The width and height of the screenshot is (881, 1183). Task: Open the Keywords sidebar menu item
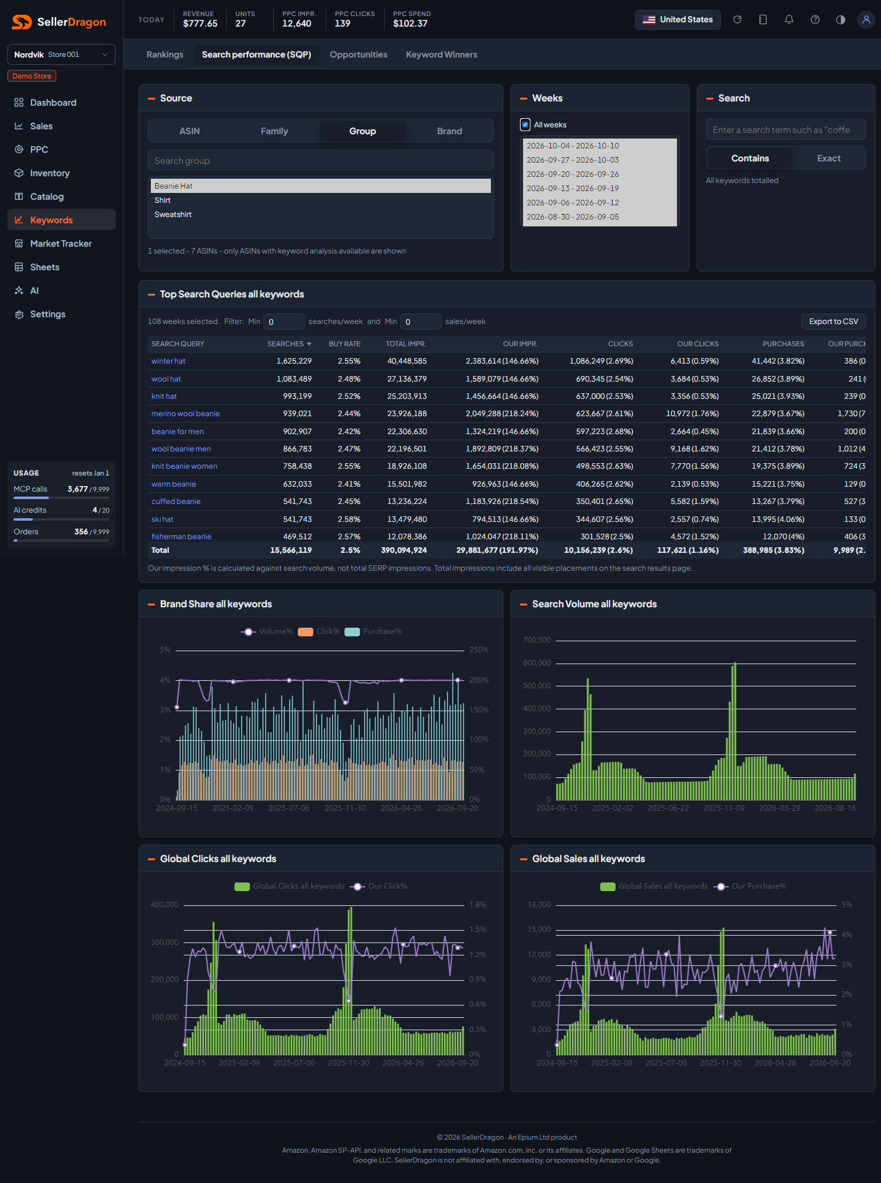(x=61, y=220)
